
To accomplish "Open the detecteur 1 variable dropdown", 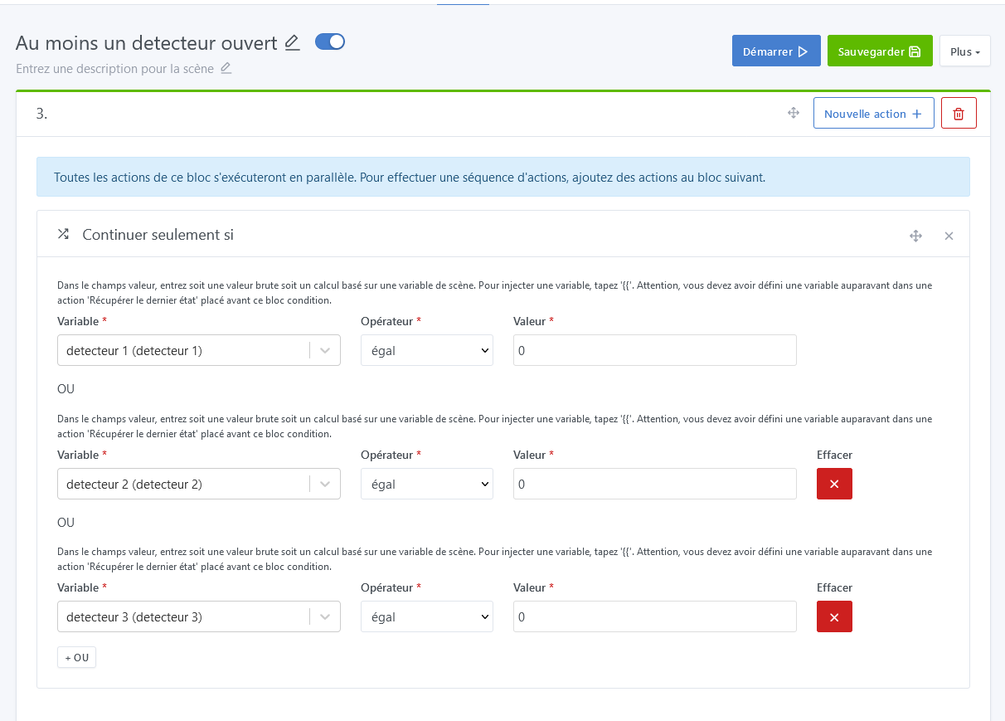I will [325, 350].
